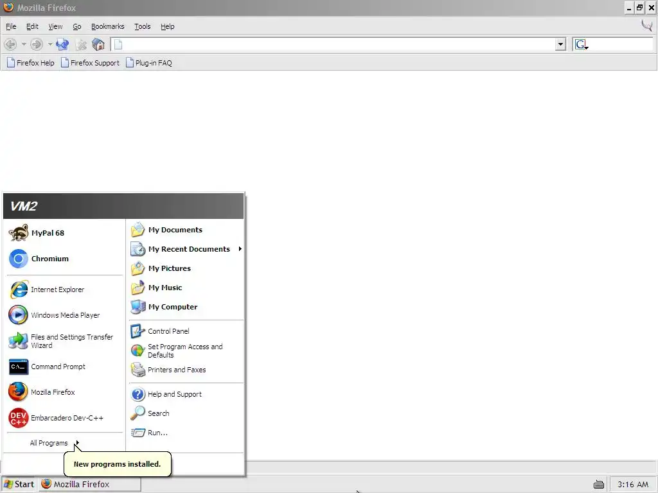Image resolution: width=658 pixels, height=493 pixels.
Task: Open the Help menu
Action: [x=167, y=26]
